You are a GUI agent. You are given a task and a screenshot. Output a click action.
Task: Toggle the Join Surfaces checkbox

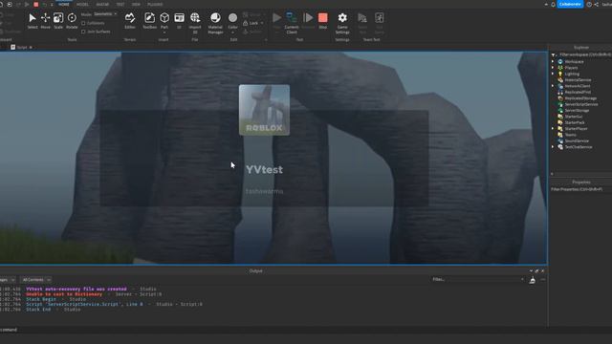(83, 32)
